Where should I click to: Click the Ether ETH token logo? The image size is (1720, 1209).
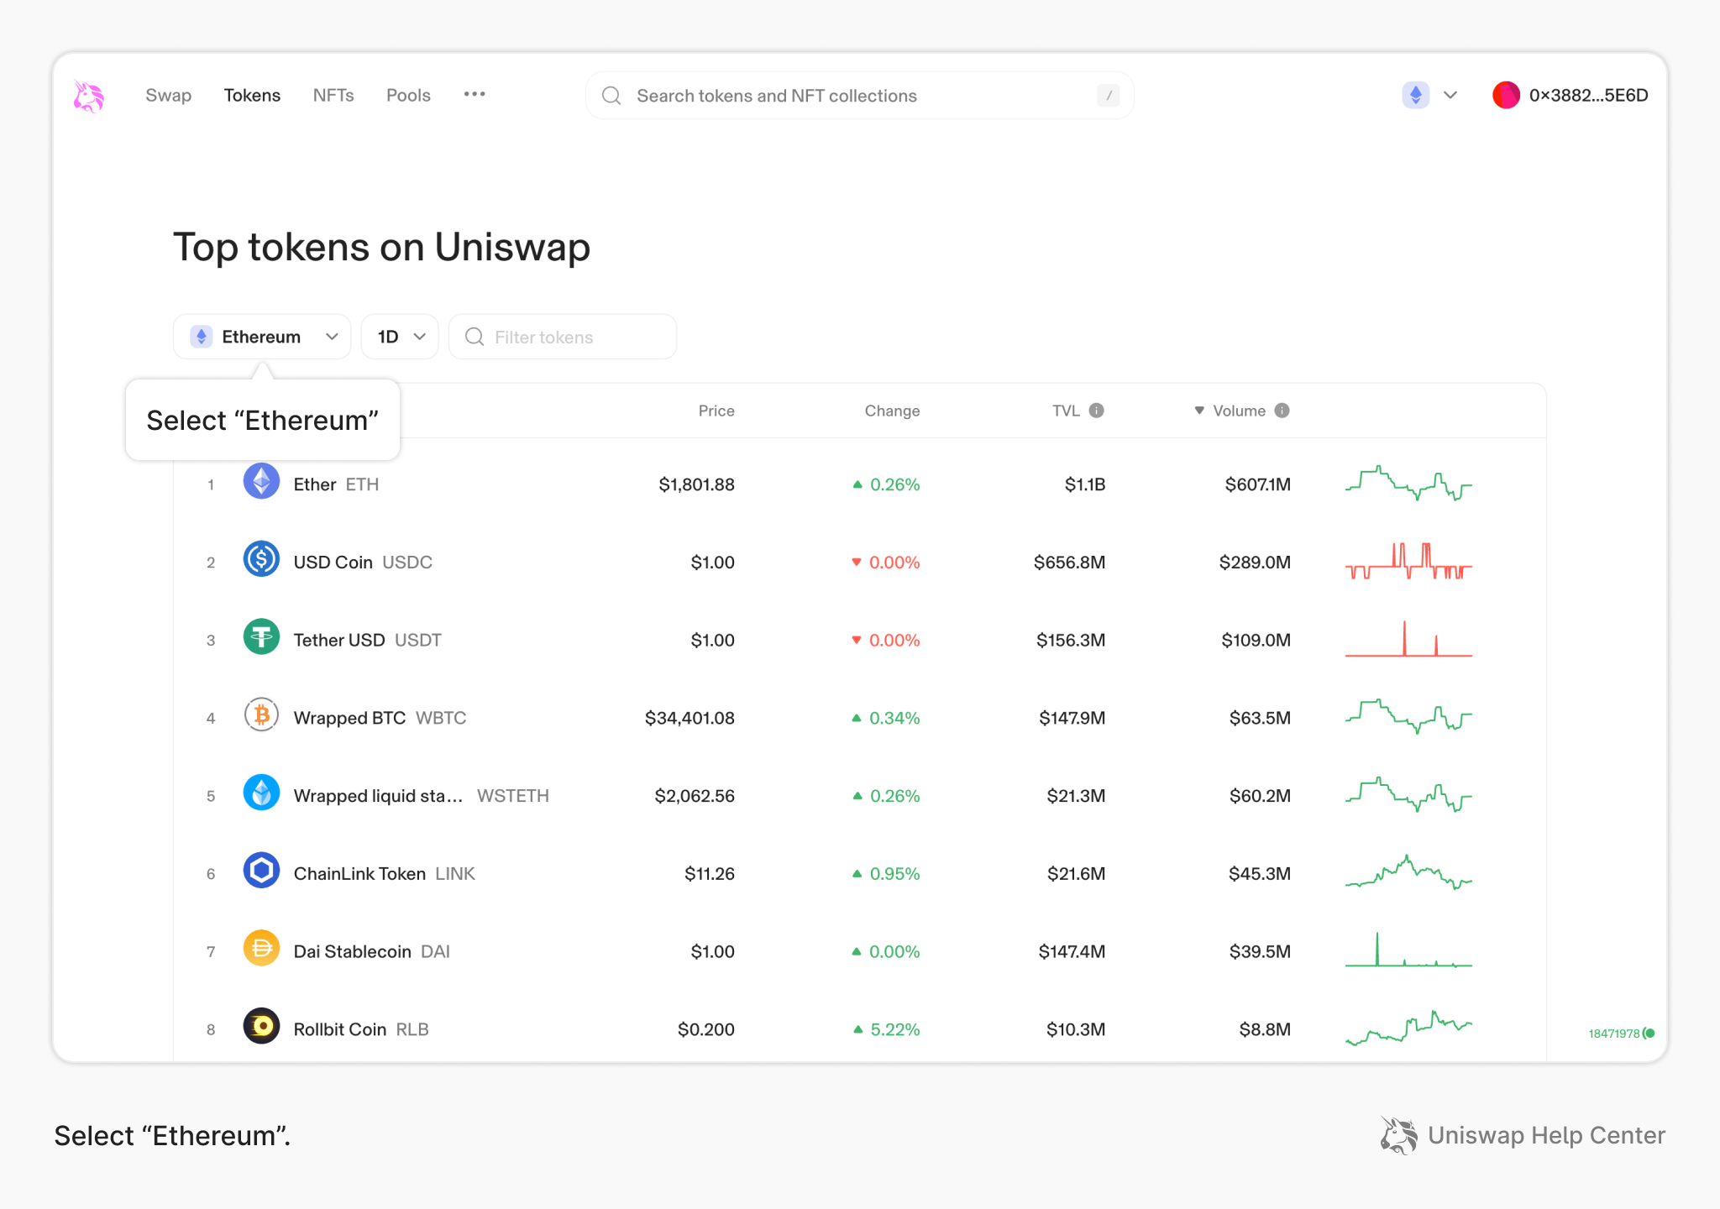click(x=261, y=482)
